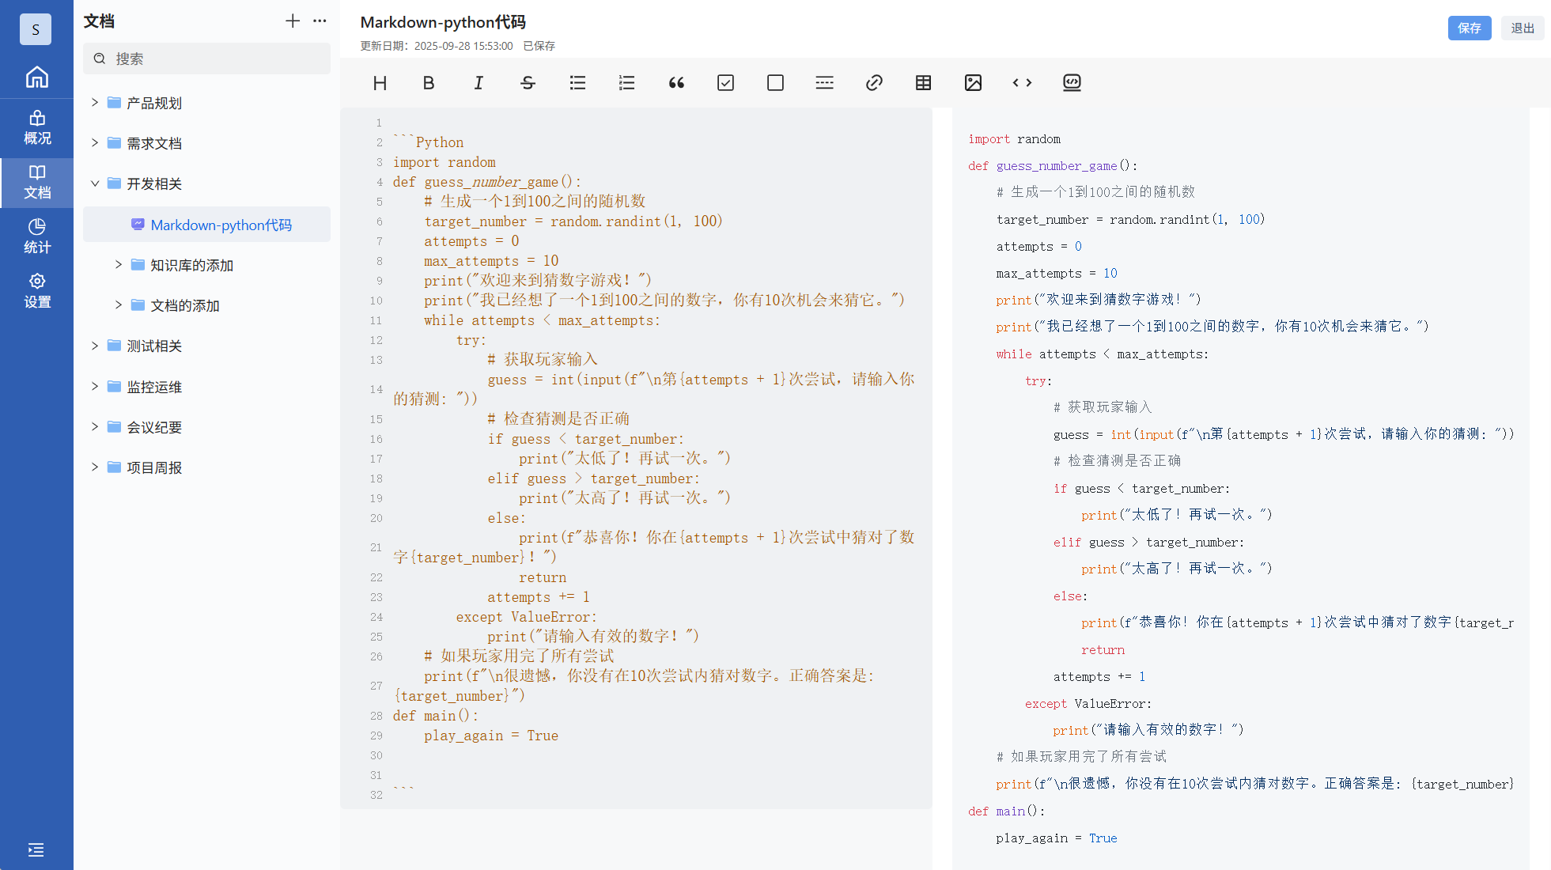Click the 退出 button
The width and height of the screenshot is (1551, 870).
(1522, 28)
